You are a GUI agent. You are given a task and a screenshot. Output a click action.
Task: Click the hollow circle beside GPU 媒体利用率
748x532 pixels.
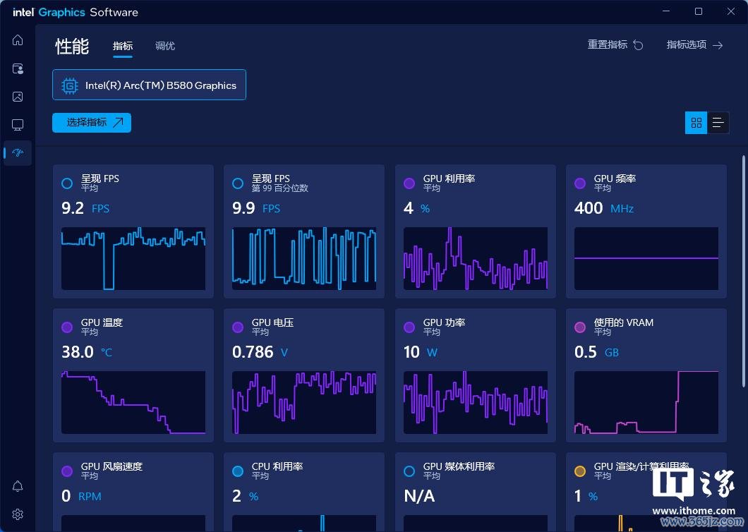click(409, 471)
